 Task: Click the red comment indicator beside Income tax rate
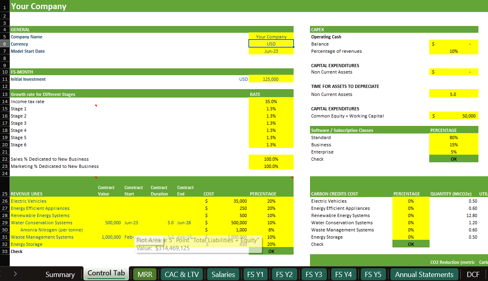coord(95,105)
